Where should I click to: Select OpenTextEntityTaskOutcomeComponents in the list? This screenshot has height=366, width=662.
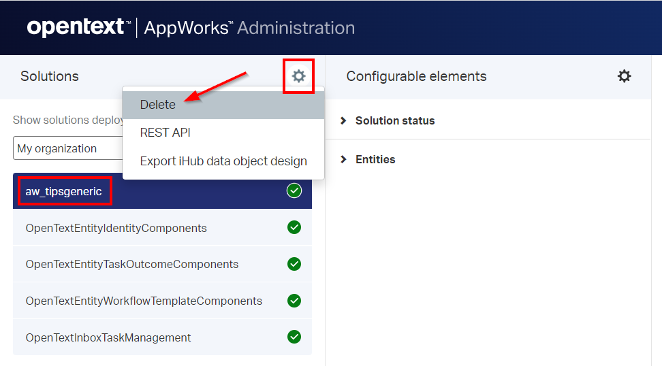pyautogui.click(x=132, y=264)
